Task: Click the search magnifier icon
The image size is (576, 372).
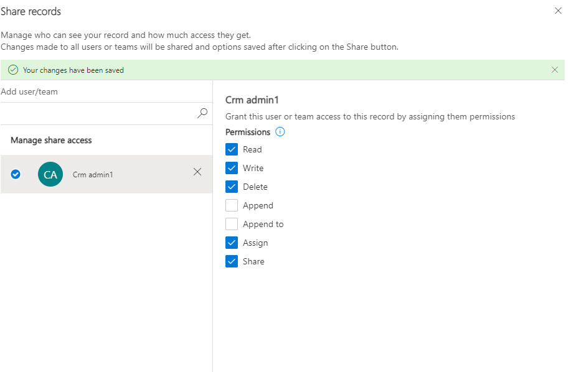Action: [x=202, y=113]
